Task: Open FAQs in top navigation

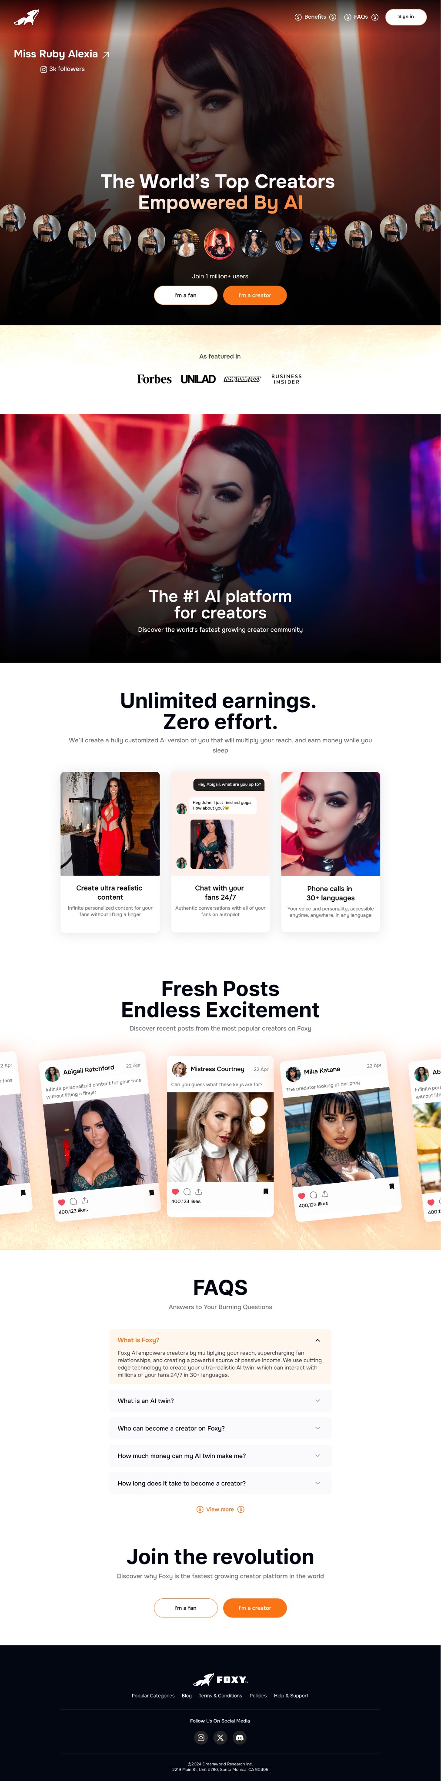Action: [361, 17]
